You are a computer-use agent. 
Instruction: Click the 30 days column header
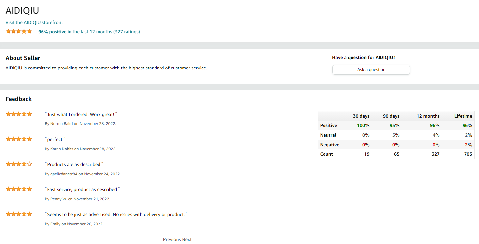point(361,116)
